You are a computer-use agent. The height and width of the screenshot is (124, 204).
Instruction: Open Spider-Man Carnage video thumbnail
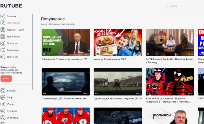click(x=170, y=82)
